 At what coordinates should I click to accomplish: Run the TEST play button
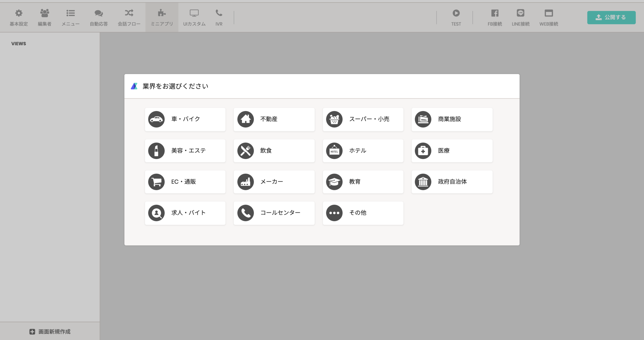[x=456, y=18]
